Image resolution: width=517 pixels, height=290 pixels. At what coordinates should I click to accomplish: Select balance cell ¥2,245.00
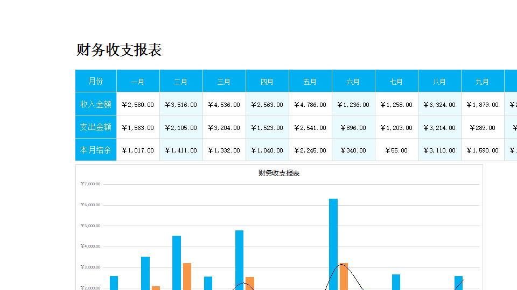coord(311,150)
